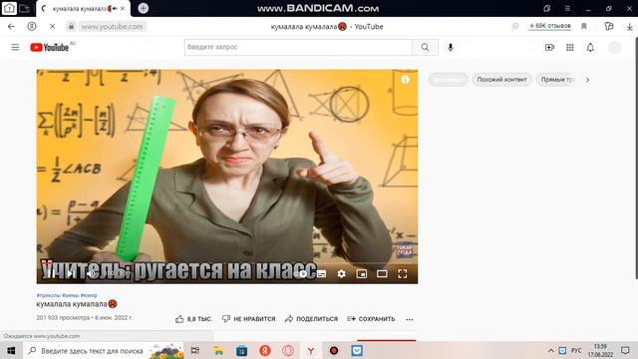Stop page loading with the X button
638x359 pixels.
(x=52, y=27)
